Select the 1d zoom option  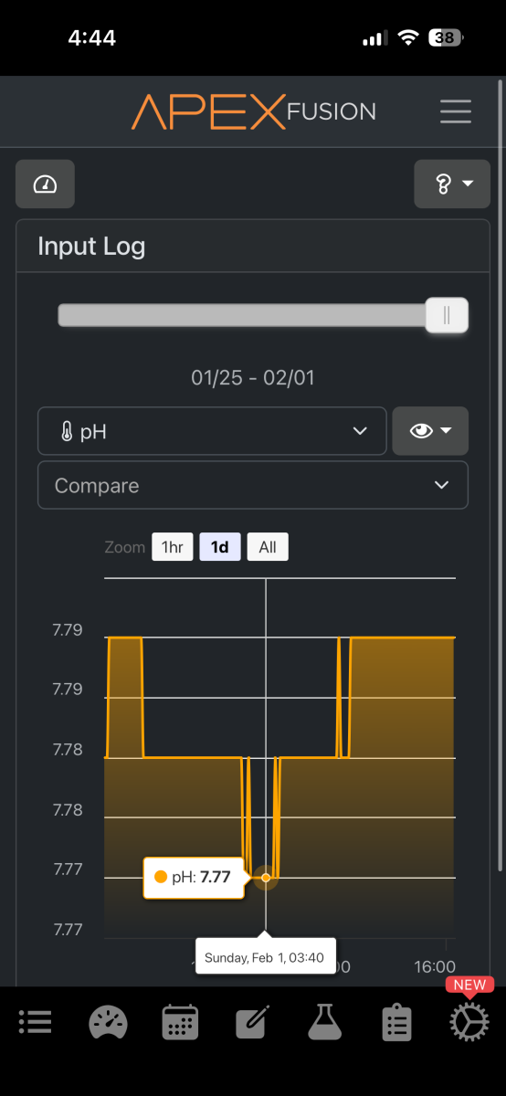[219, 547]
